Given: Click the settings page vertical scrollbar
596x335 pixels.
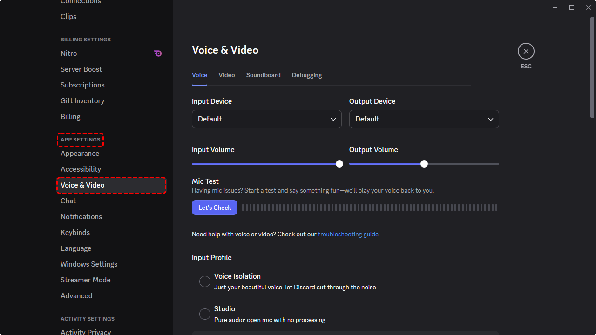Looking at the screenshot, I should click(592, 67).
